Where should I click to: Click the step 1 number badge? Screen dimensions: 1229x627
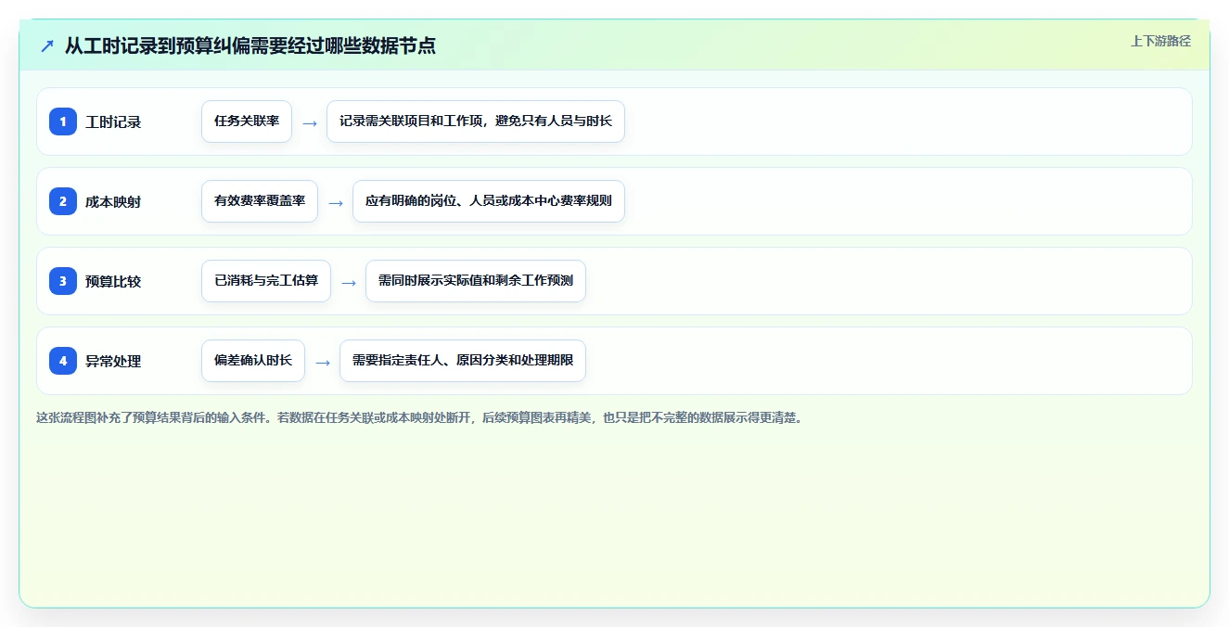[x=63, y=122]
